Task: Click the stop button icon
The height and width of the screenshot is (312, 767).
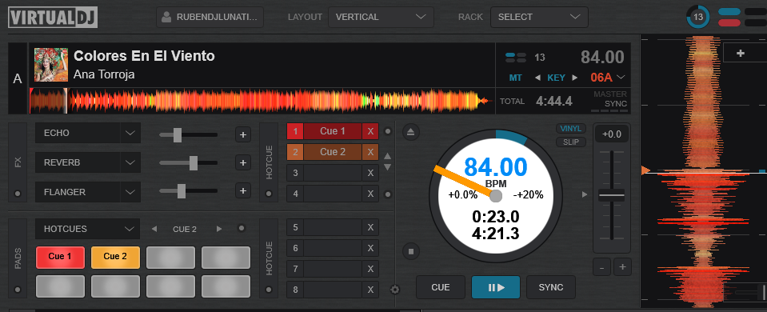Action: [411, 252]
